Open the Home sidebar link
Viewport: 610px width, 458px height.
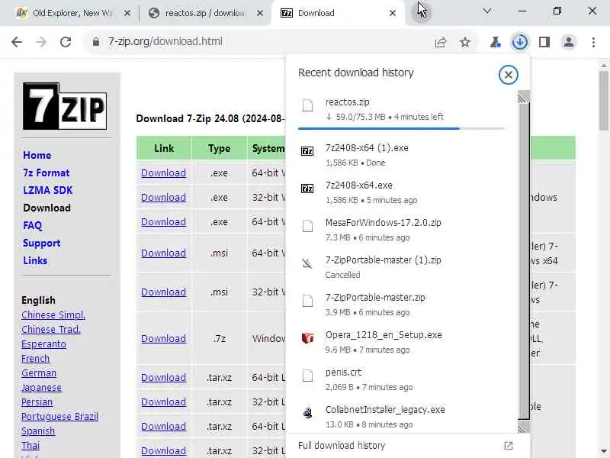37,156
